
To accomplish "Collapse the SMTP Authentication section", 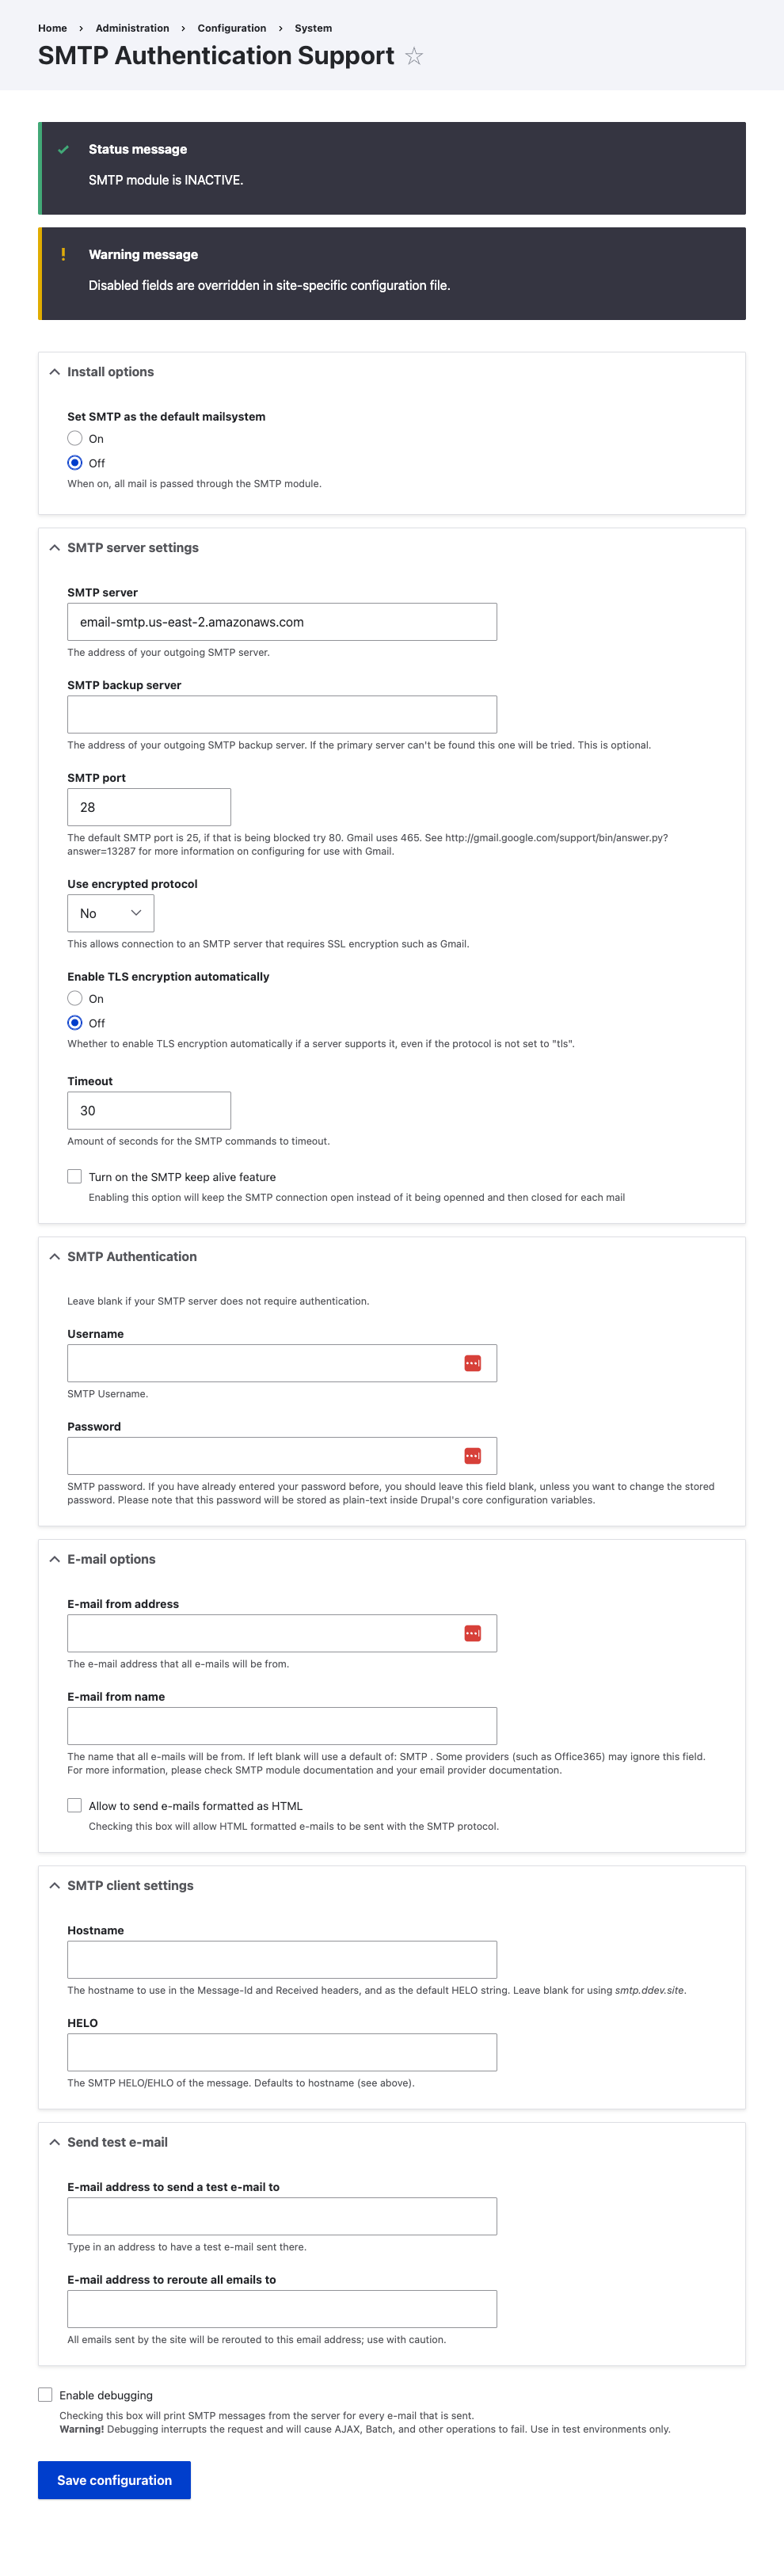I will (x=131, y=1257).
